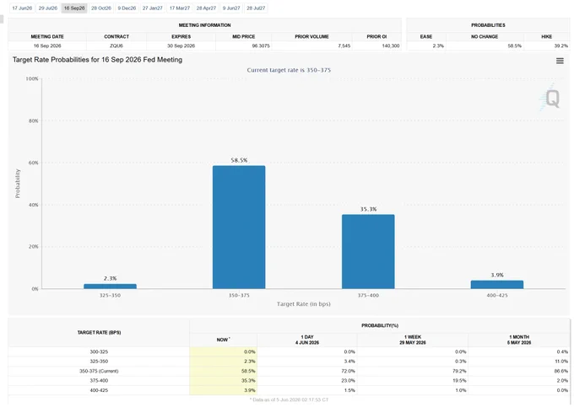This screenshot has height=407, width=574.
Task: Open the 28 Apr27 meeting tab
Action: 206,8
